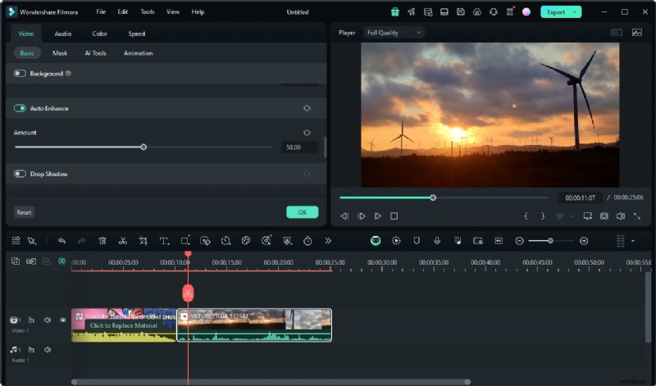This screenshot has height=386, width=656.
Task: Disable the Auto Enhance toggle
Action: pyautogui.click(x=20, y=108)
